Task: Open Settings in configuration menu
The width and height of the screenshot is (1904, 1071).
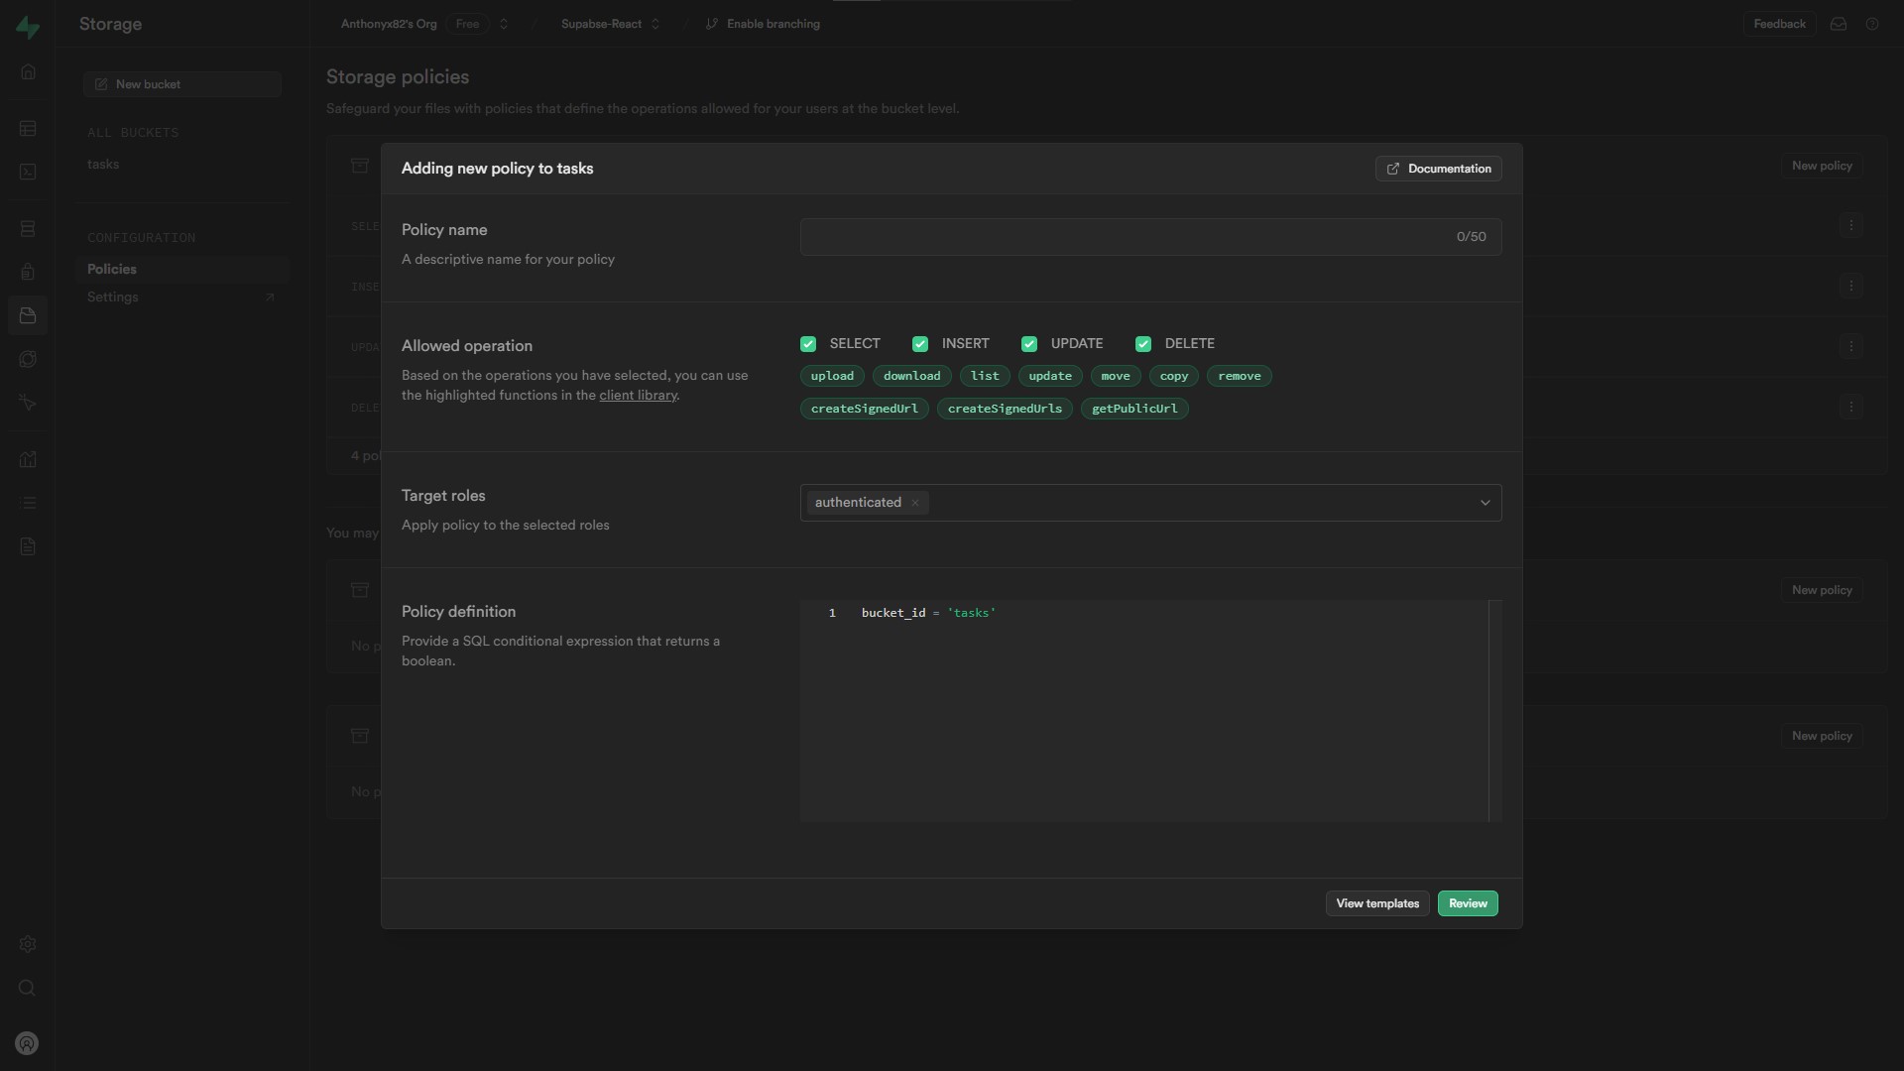Action: [113, 297]
